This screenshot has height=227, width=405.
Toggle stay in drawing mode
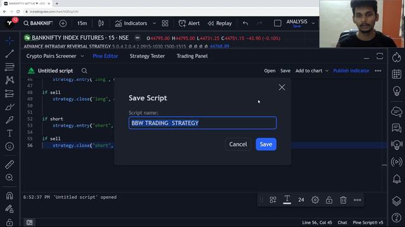(x=9, y=209)
